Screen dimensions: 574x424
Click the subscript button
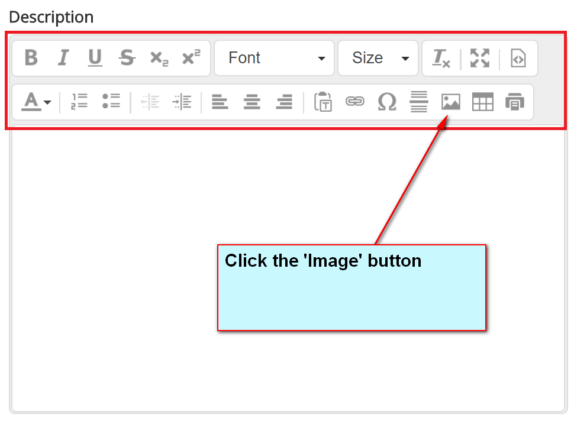[159, 58]
